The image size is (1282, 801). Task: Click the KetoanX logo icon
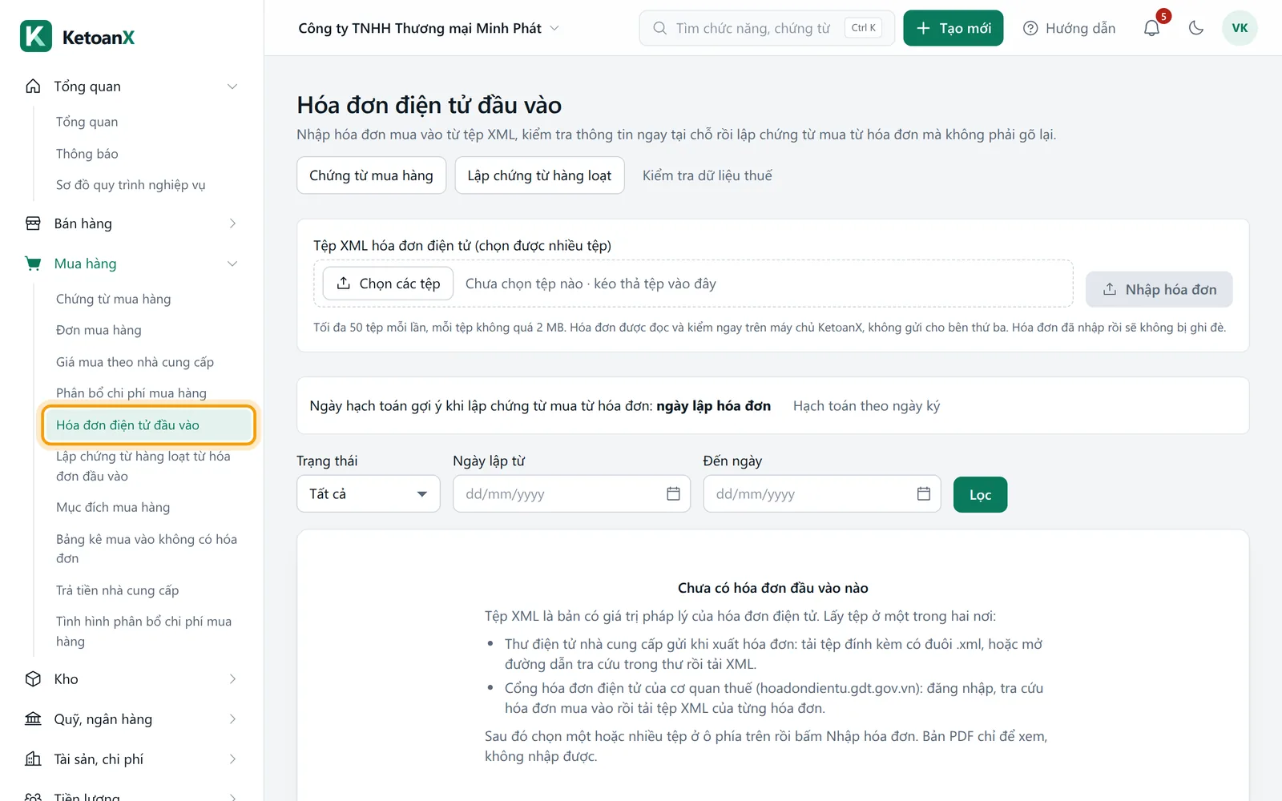pyautogui.click(x=36, y=36)
